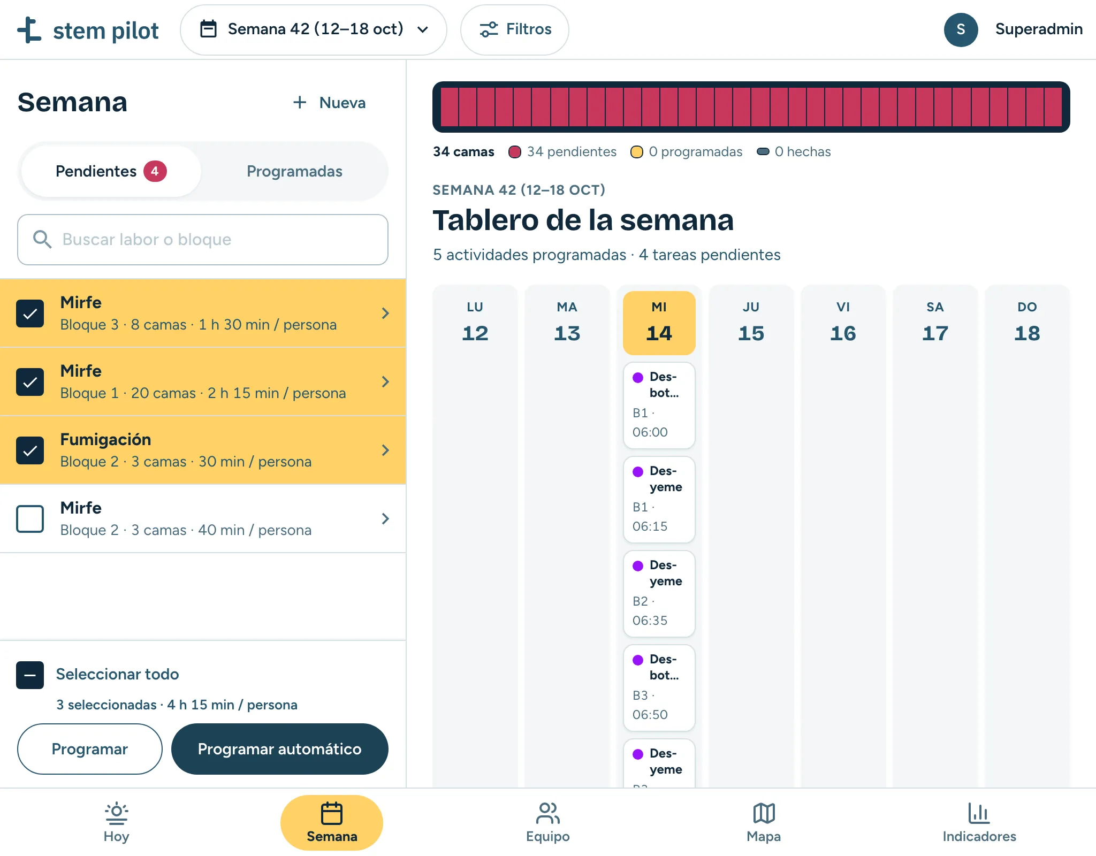The image size is (1096, 856).
Task: Switch to the Pendientes tab
Action: 111,171
